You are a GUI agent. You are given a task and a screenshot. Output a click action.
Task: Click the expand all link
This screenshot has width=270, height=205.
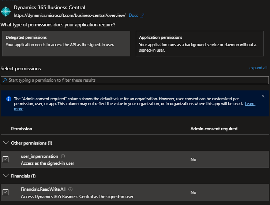pyautogui.click(x=258, y=68)
